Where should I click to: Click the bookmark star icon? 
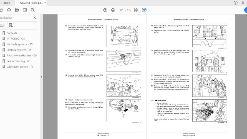pyautogui.click(x=1, y=10)
